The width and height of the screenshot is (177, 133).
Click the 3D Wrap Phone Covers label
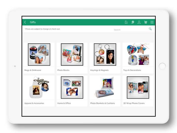pyautogui.click(x=134, y=103)
